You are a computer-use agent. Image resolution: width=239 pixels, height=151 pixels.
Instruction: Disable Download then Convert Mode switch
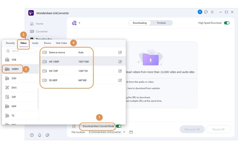coord(119,127)
